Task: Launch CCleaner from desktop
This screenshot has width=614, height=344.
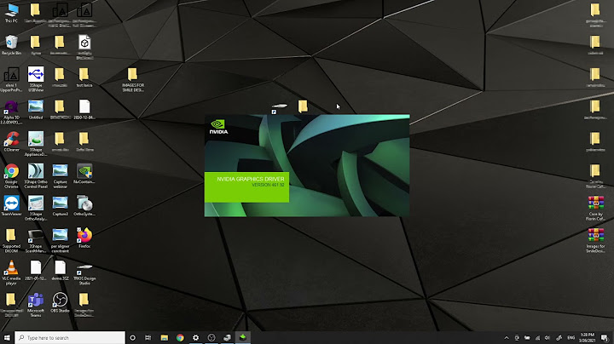Action: 11,141
